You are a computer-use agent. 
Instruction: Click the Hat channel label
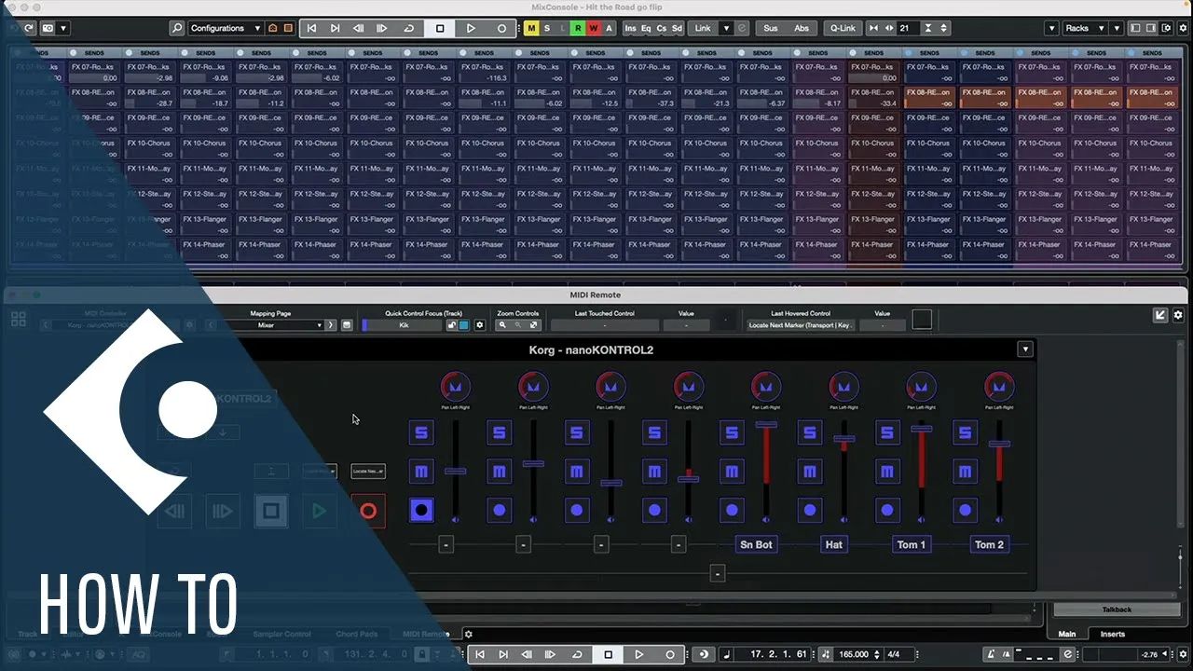point(834,544)
